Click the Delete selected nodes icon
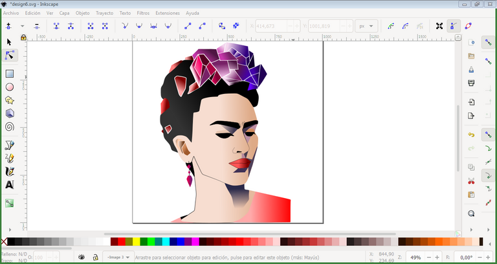Image resolution: width=497 pixels, height=264 pixels. 37,26
